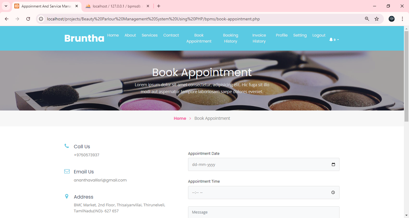Click the Home breadcrumb link
This screenshot has width=409, height=218.
[180, 118]
